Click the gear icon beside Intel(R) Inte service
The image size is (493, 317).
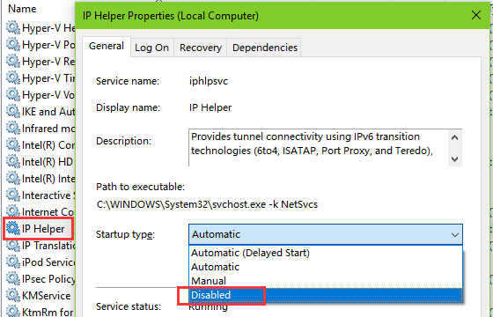coord(13,178)
